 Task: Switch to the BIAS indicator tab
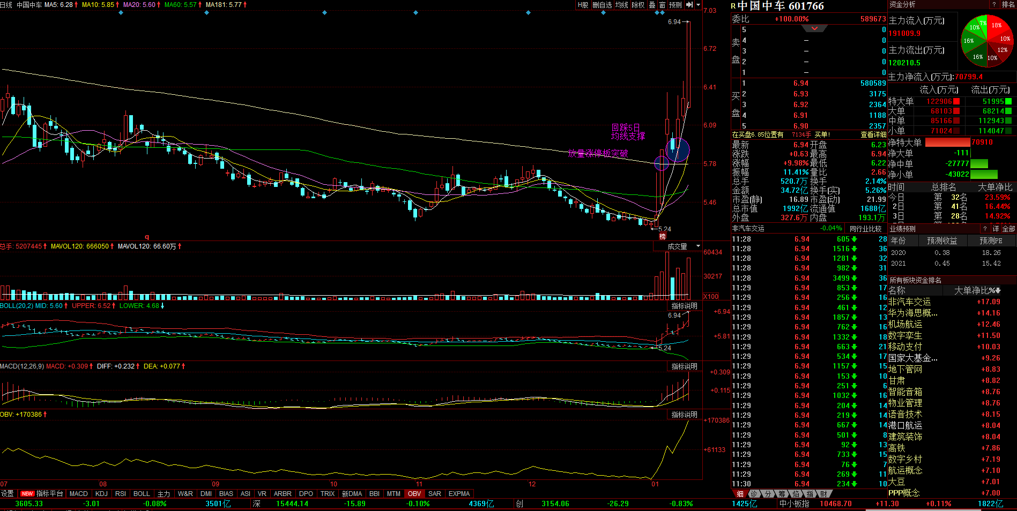point(226,494)
